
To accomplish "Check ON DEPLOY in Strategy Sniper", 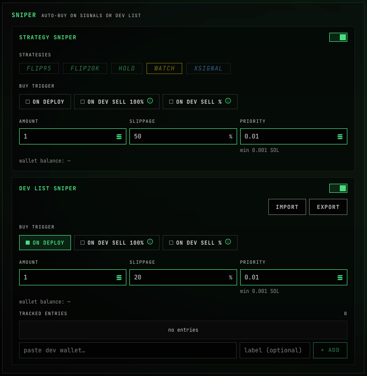I will 45,102.
